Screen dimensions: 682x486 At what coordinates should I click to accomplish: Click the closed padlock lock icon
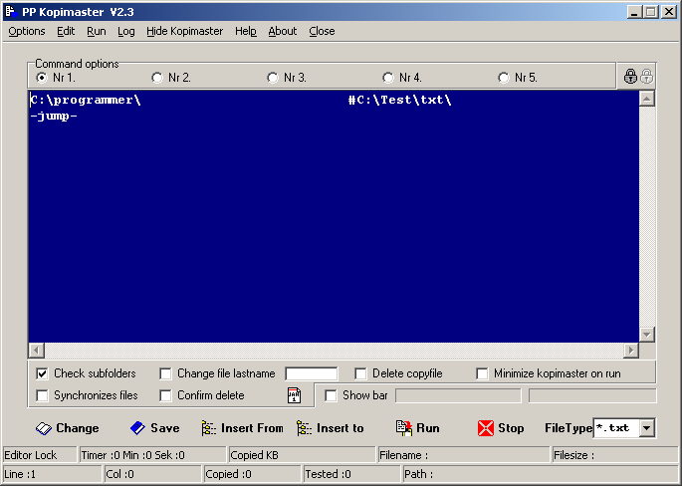click(630, 76)
